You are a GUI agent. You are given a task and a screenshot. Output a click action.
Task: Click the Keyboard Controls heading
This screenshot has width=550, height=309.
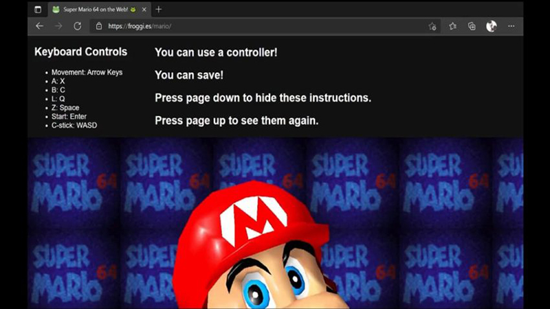coord(80,52)
